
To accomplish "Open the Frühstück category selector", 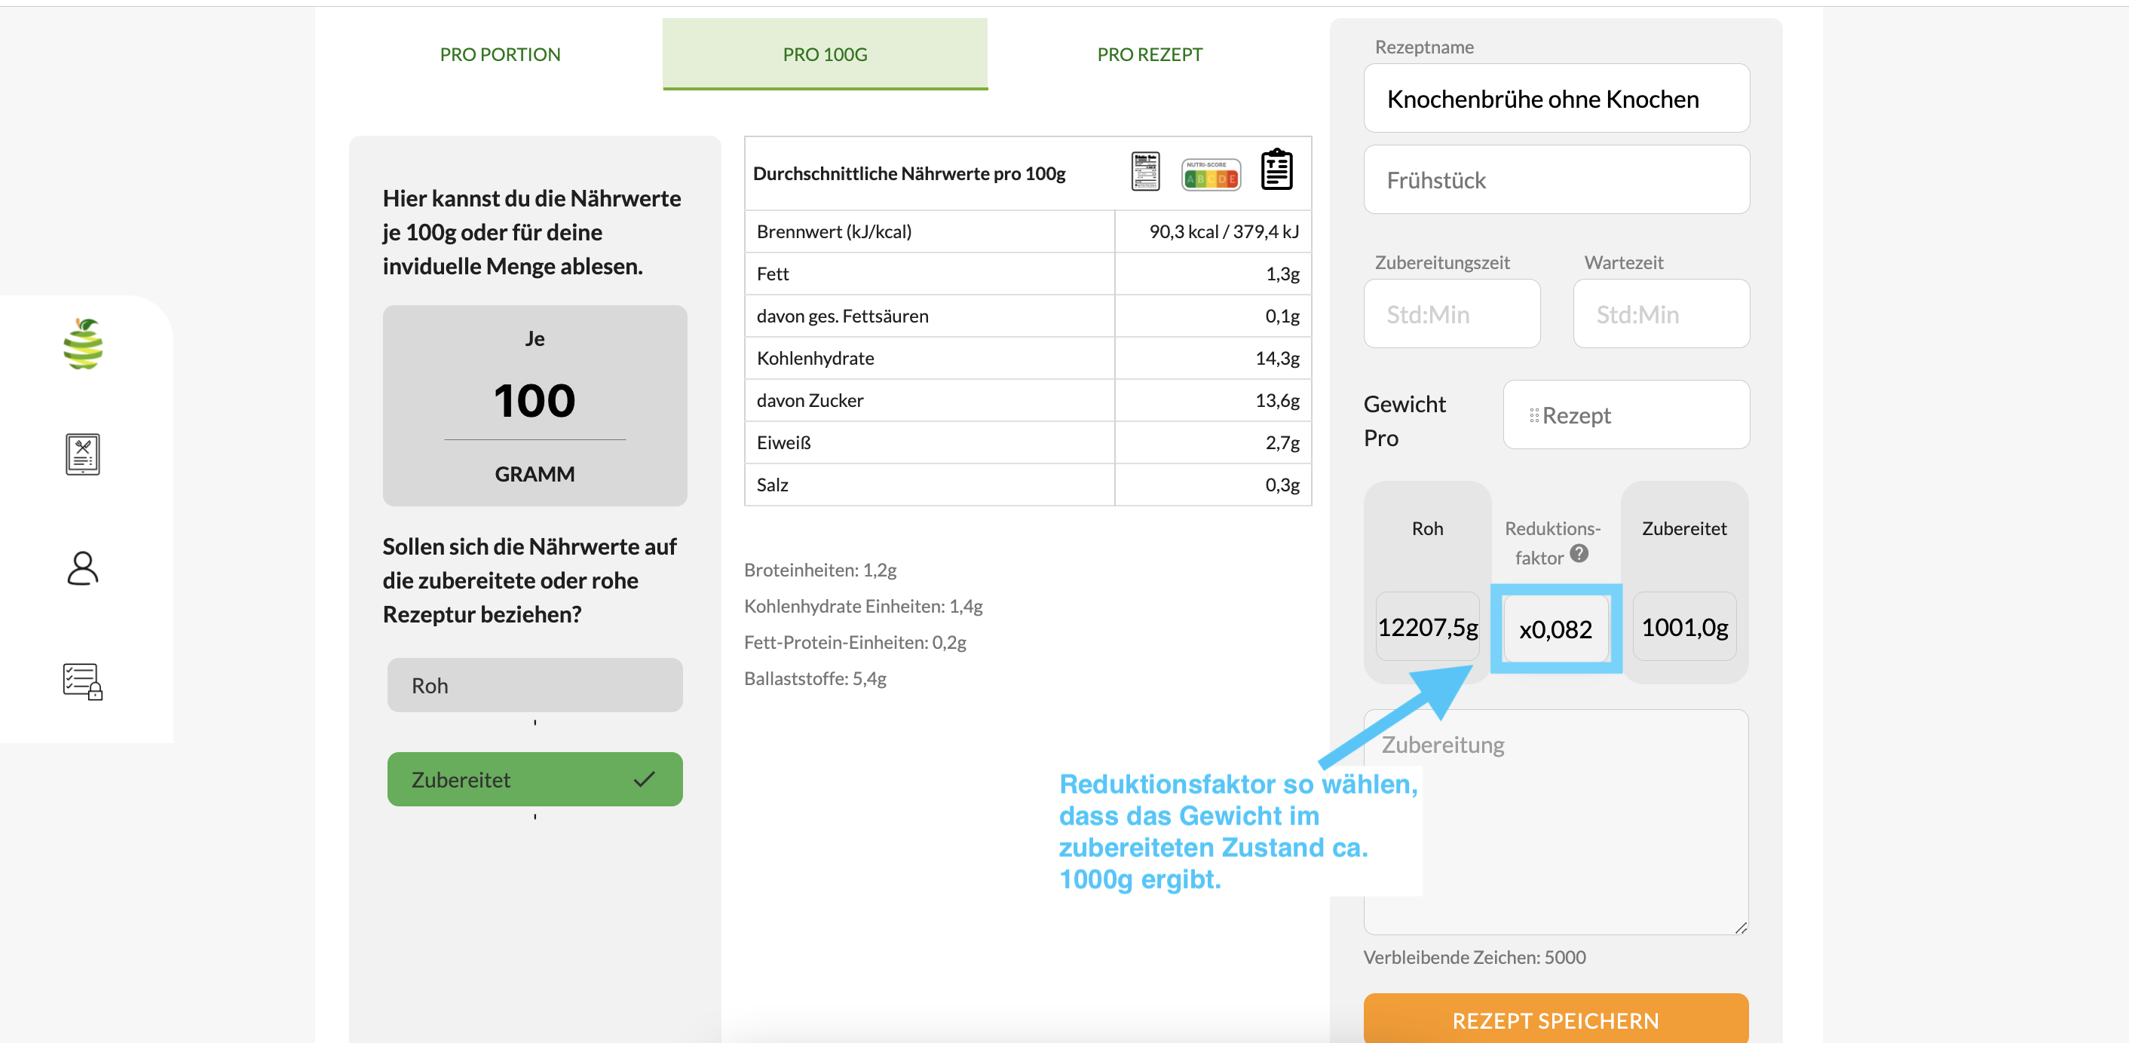I will 1555,180.
